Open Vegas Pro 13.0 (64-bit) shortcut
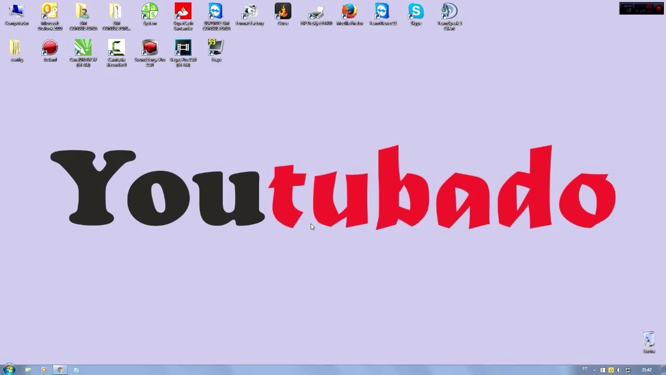The width and height of the screenshot is (666, 375). click(x=183, y=53)
